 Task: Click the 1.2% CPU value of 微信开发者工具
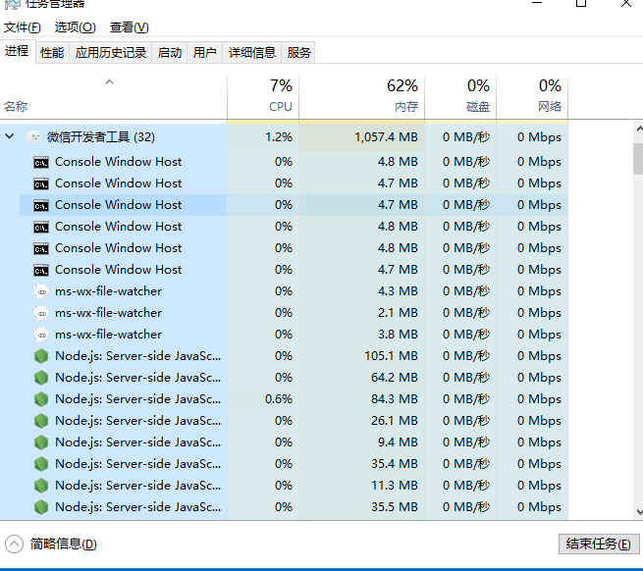point(279,137)
